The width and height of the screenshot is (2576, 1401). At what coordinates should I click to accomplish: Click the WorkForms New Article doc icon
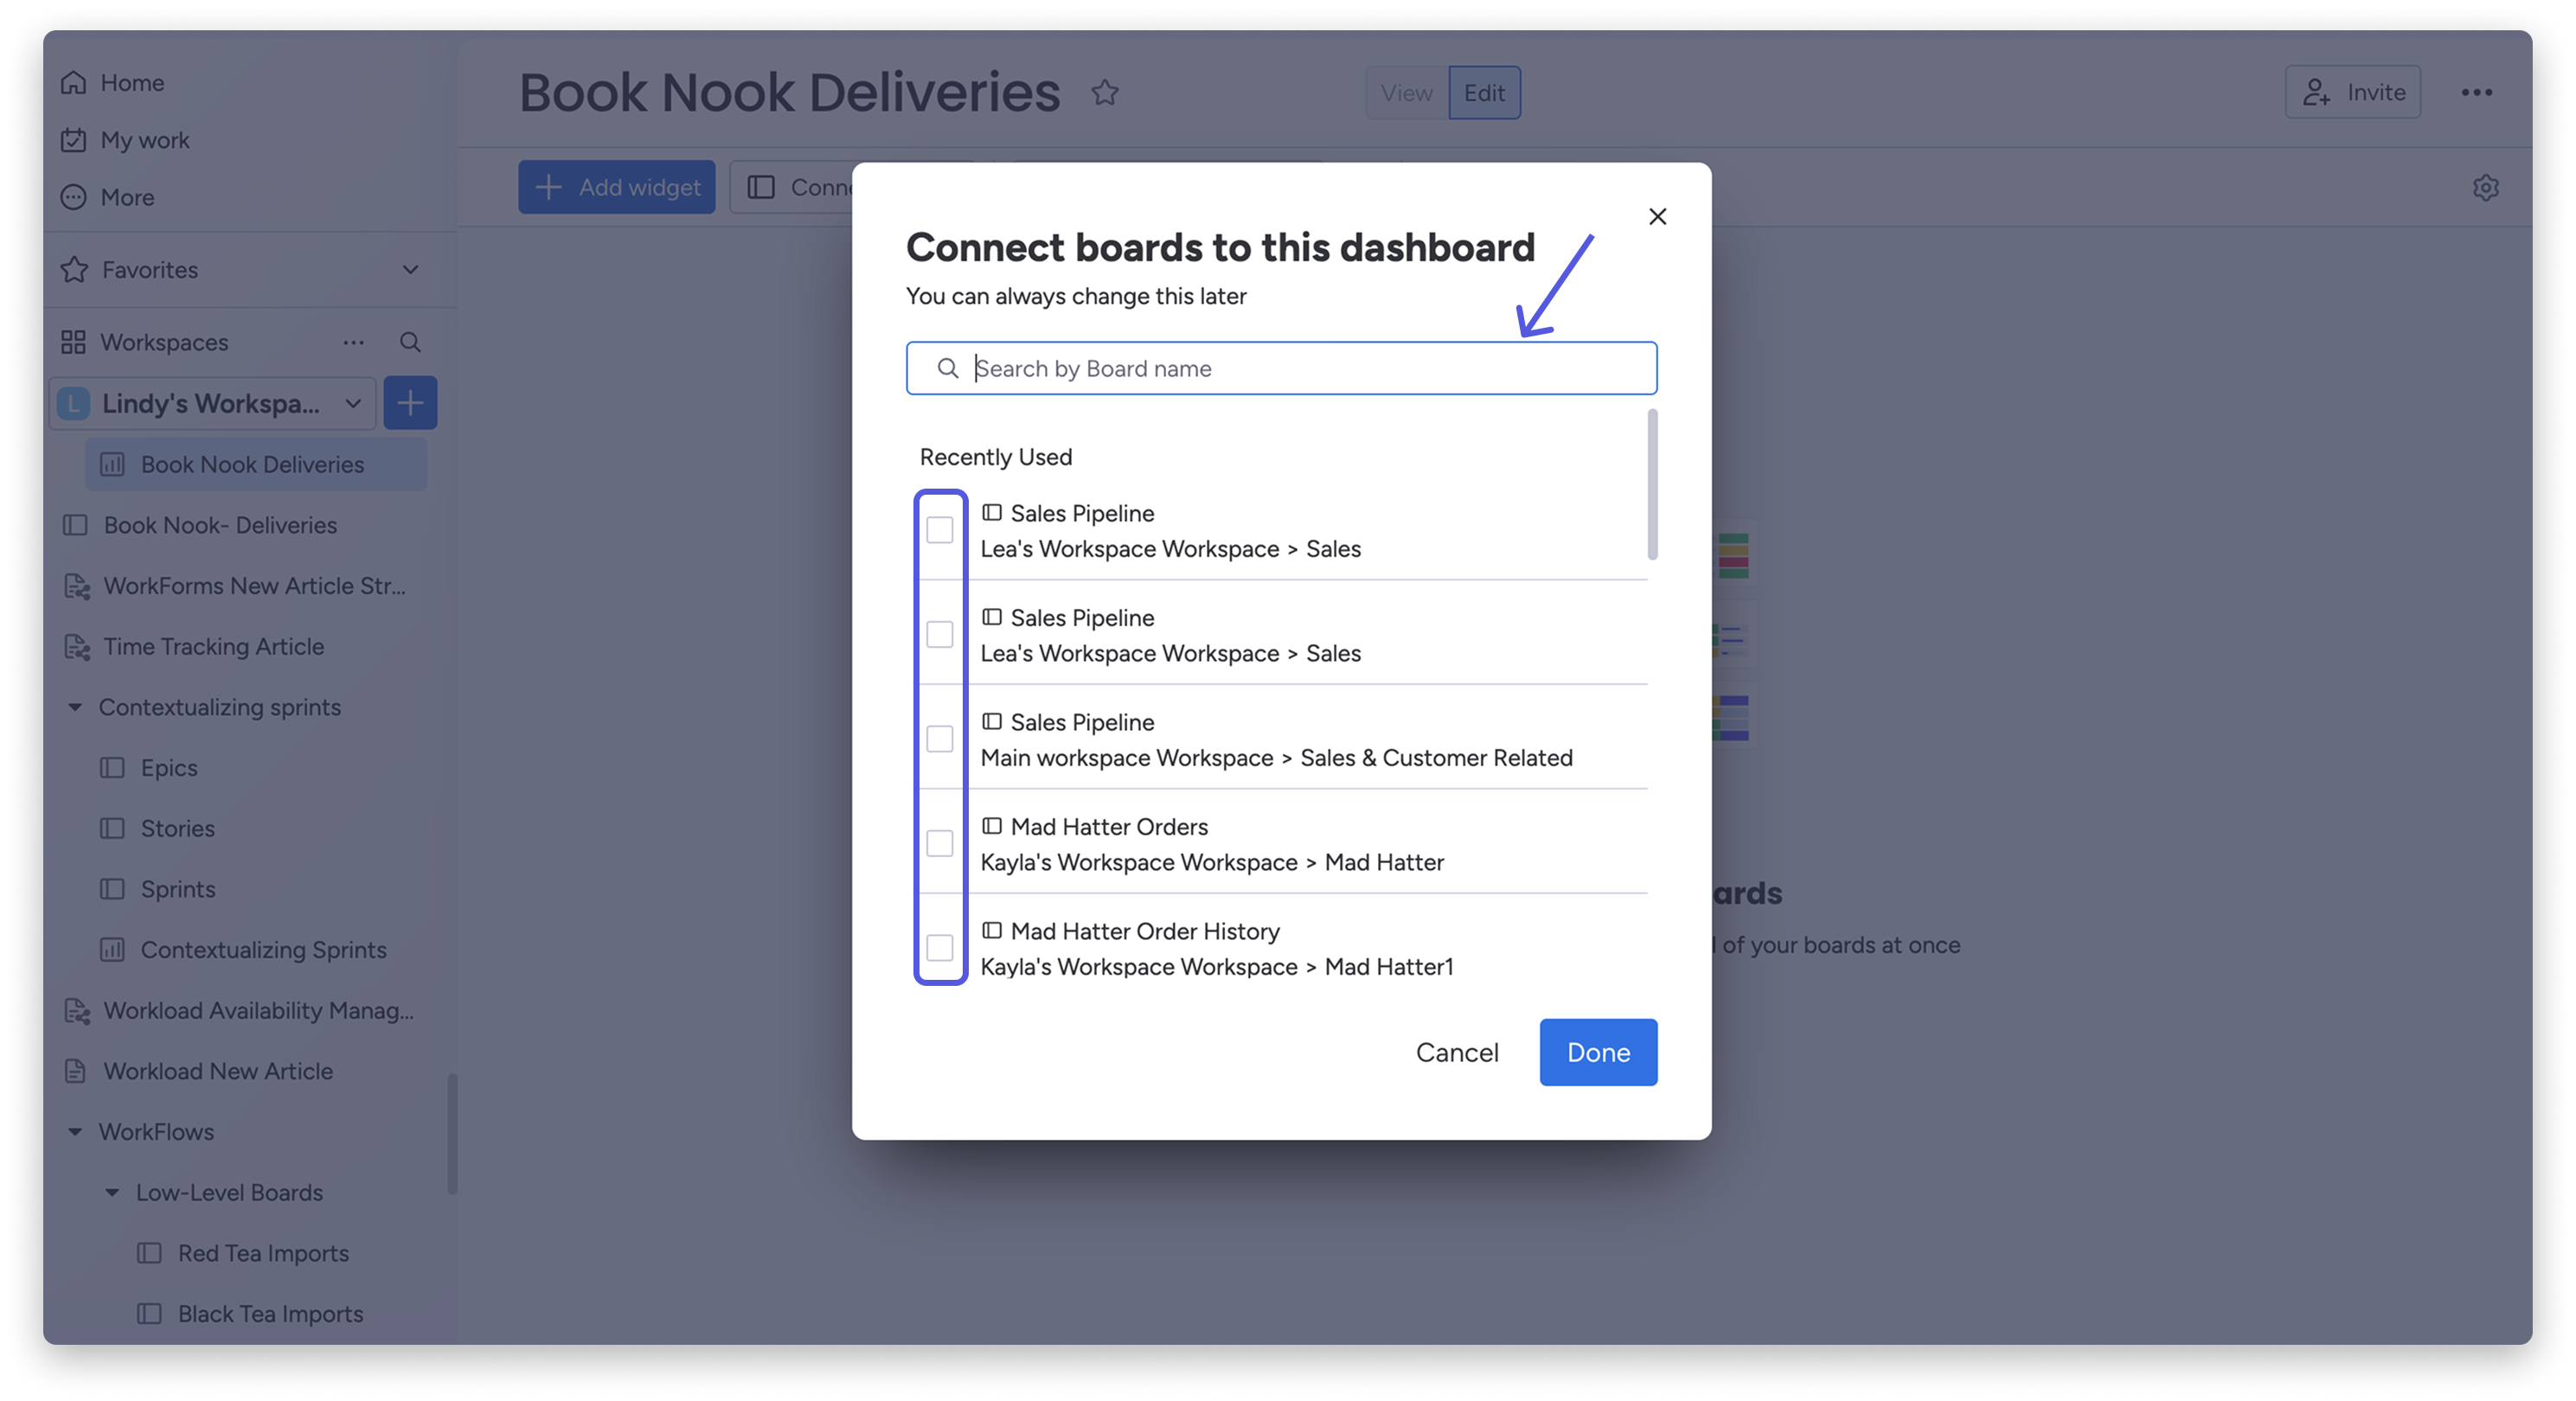click(x=77, y=586)
